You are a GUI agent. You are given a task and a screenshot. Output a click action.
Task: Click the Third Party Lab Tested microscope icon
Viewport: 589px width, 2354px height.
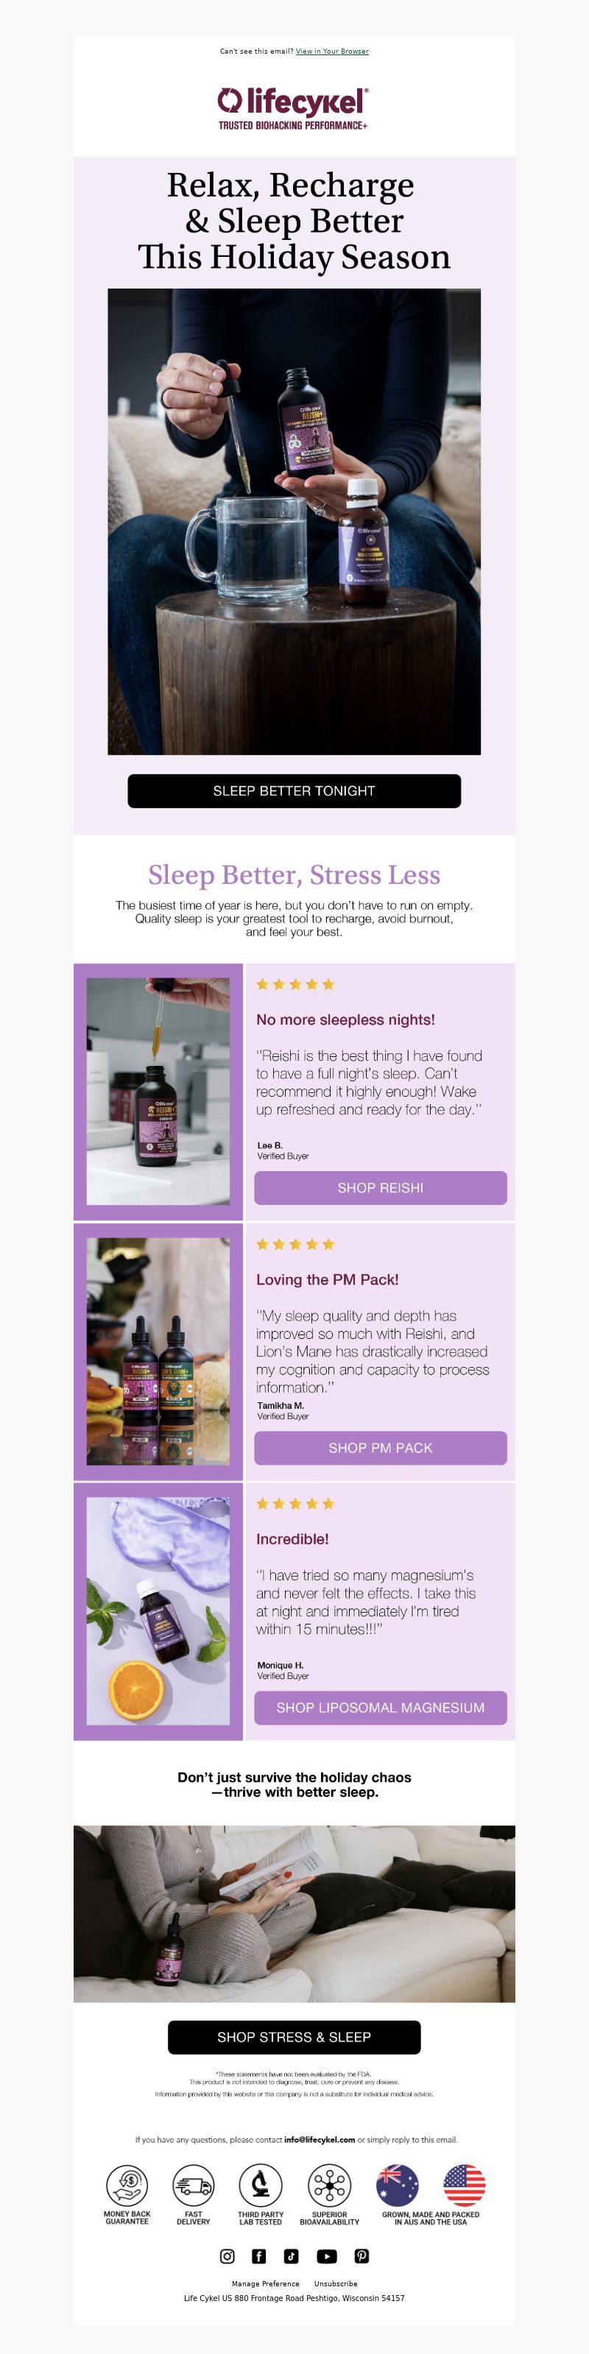pyautogui.click(x=261, y=2185)
